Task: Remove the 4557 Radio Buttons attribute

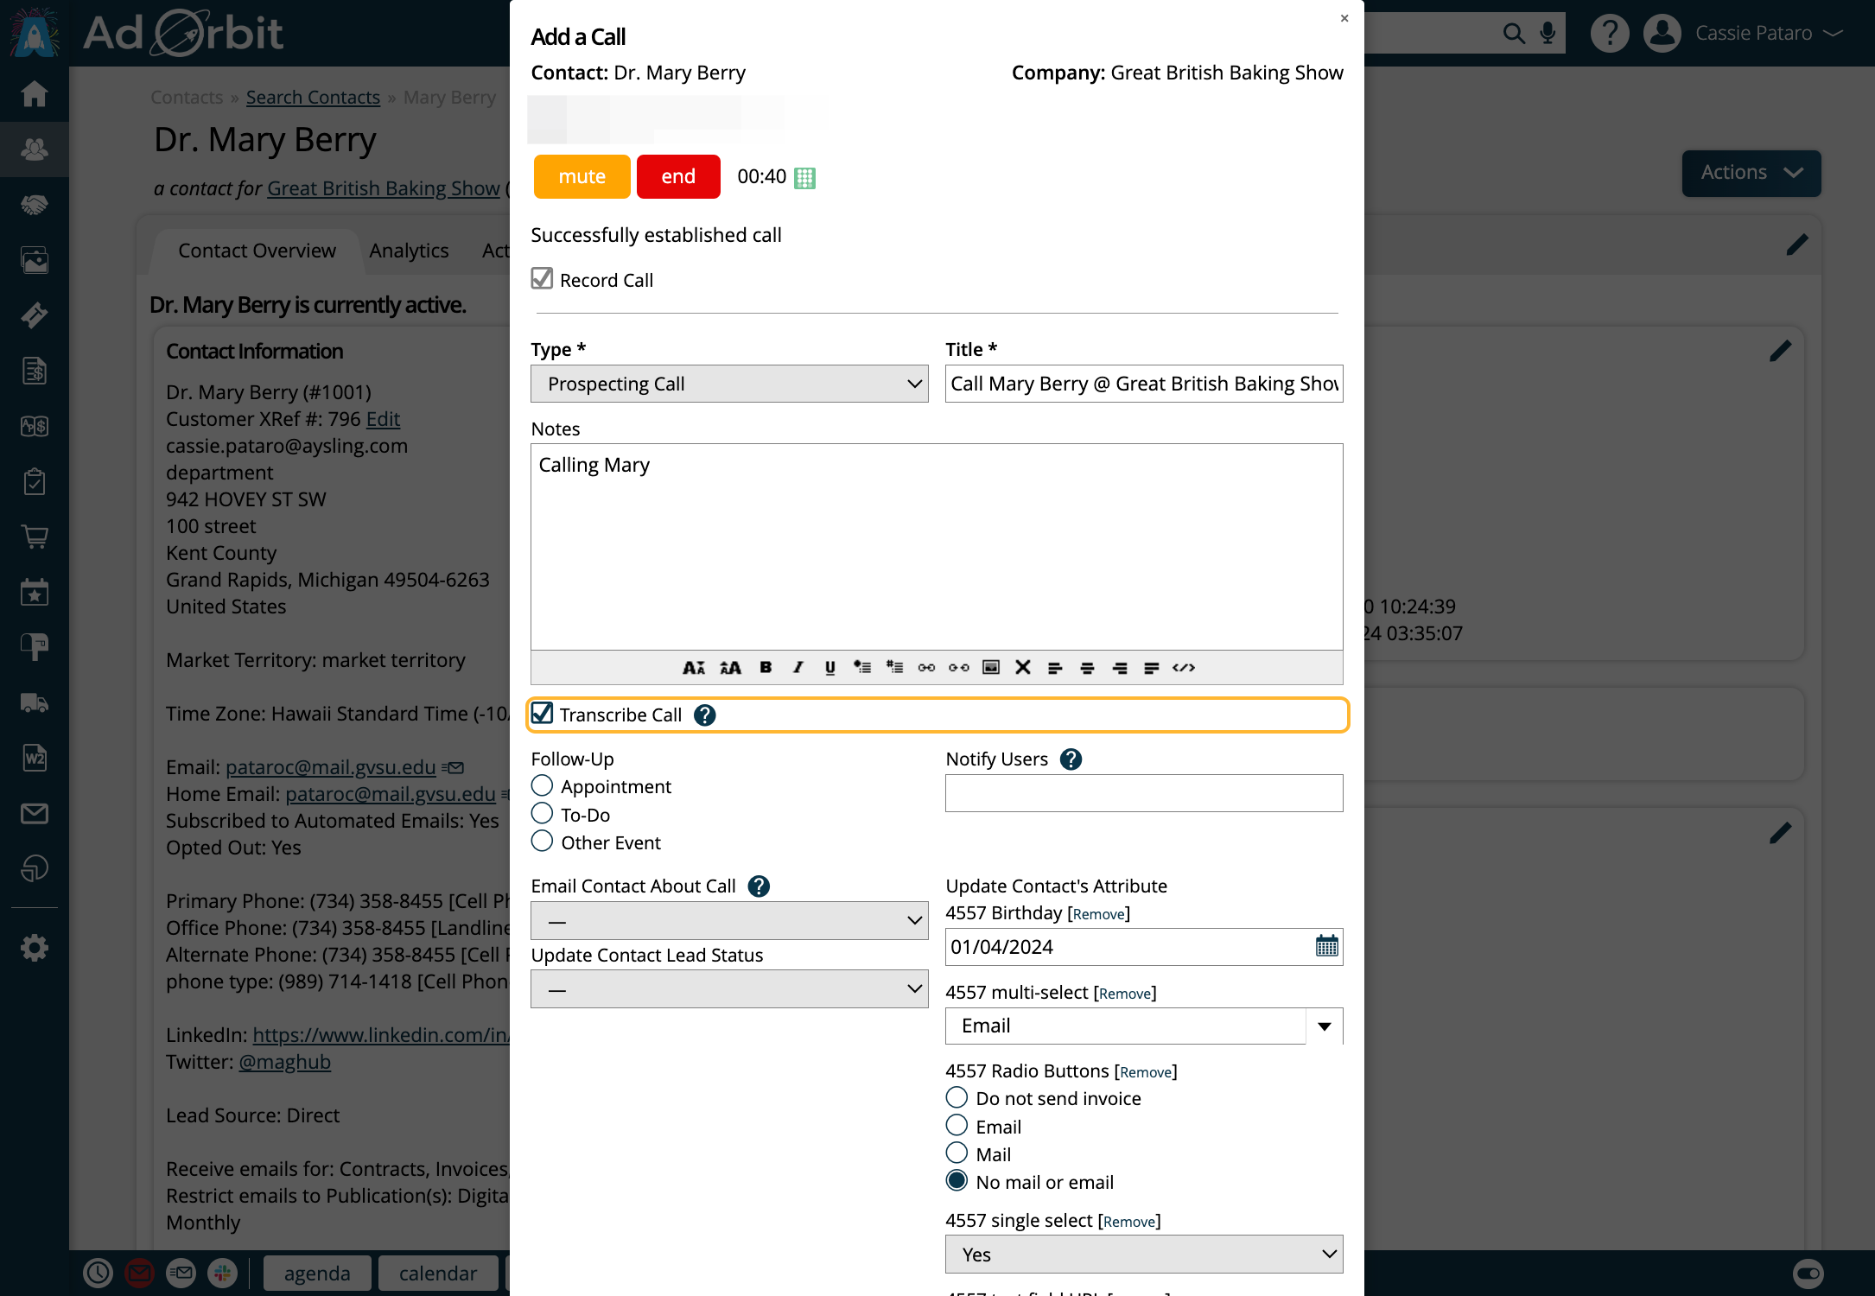Action: pyautogui.click(x=1146, y=1072)
